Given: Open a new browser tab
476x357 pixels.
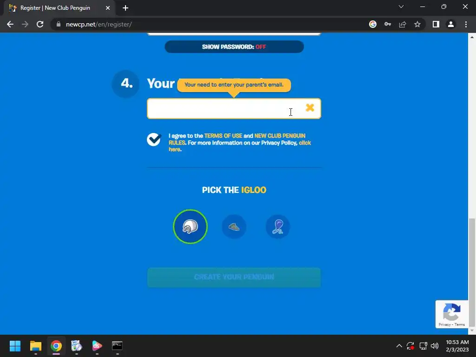Looking at the screenshot, I should (x=126, y=8).
